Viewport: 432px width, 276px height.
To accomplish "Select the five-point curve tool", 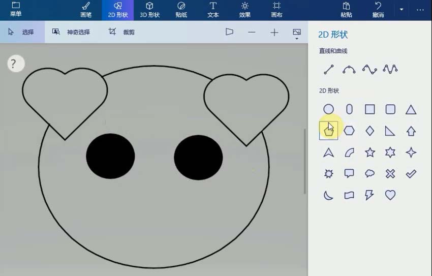I will click(390, 69).
